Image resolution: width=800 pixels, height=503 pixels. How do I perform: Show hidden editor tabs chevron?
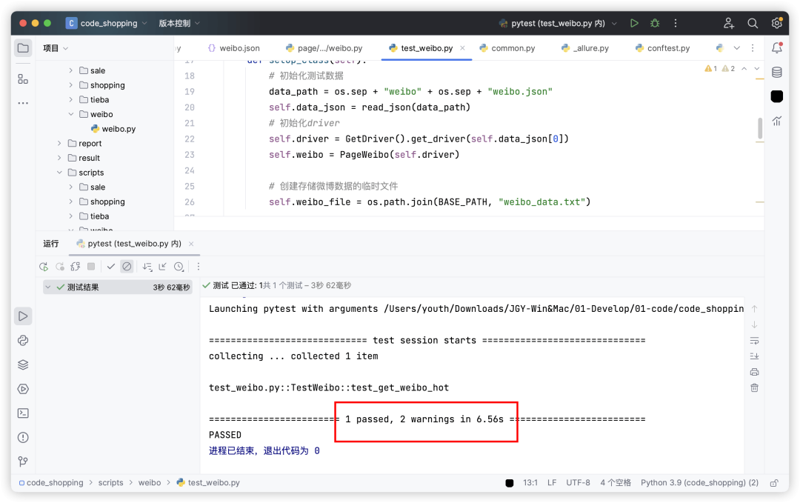[x=737, y=48]
